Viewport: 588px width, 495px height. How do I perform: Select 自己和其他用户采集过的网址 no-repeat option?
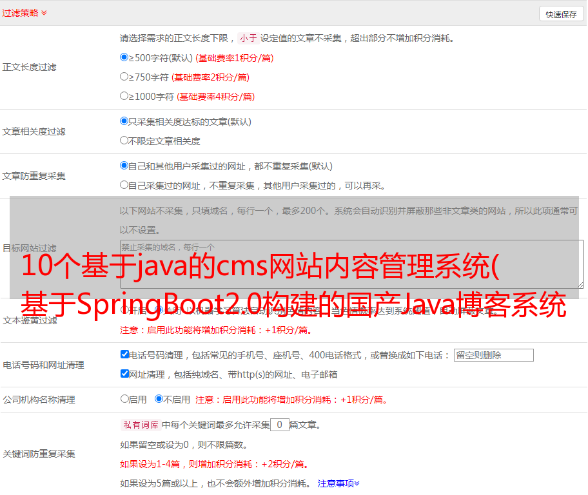click(x=124, y=166)
